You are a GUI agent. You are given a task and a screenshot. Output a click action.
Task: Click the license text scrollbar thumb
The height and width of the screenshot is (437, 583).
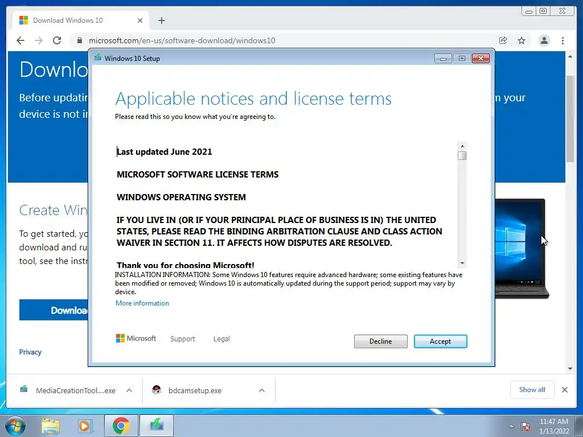tap(462, 155)
